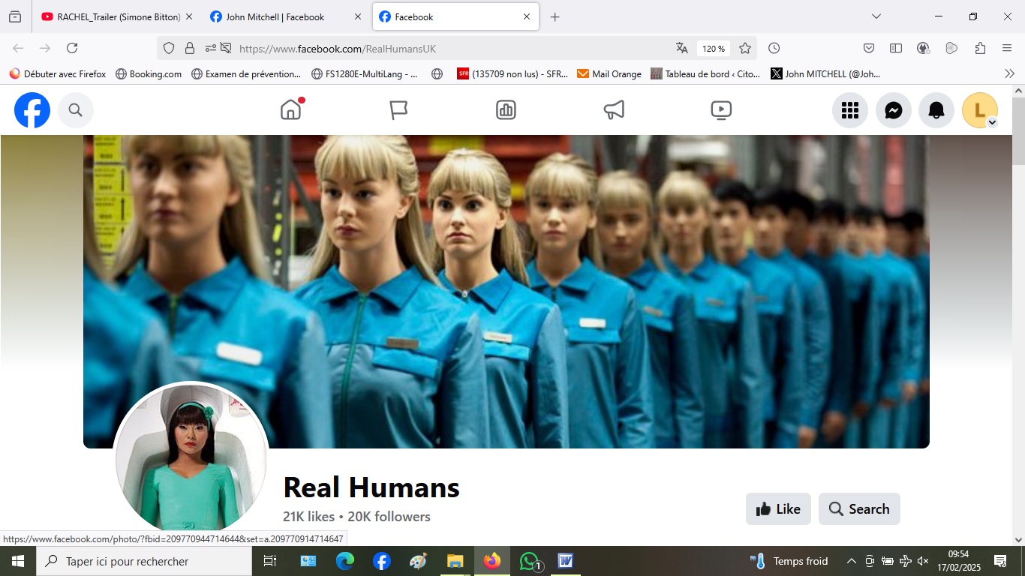Toggle Firefox sidebar view icon
Viewport: 1025px width, 576px height.
tap(896, 48)
